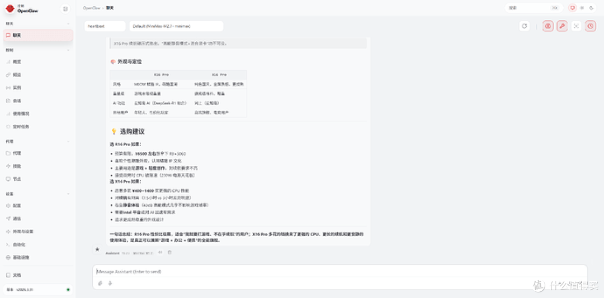Viewport: 604px width, 298px height.
Task: Attach a file with the paperclip icon
Action: point(100,283)
